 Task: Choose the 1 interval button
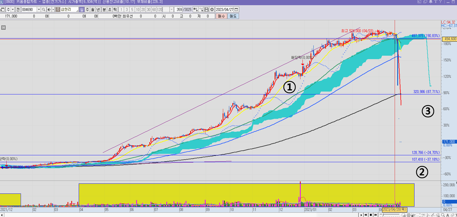121,9
